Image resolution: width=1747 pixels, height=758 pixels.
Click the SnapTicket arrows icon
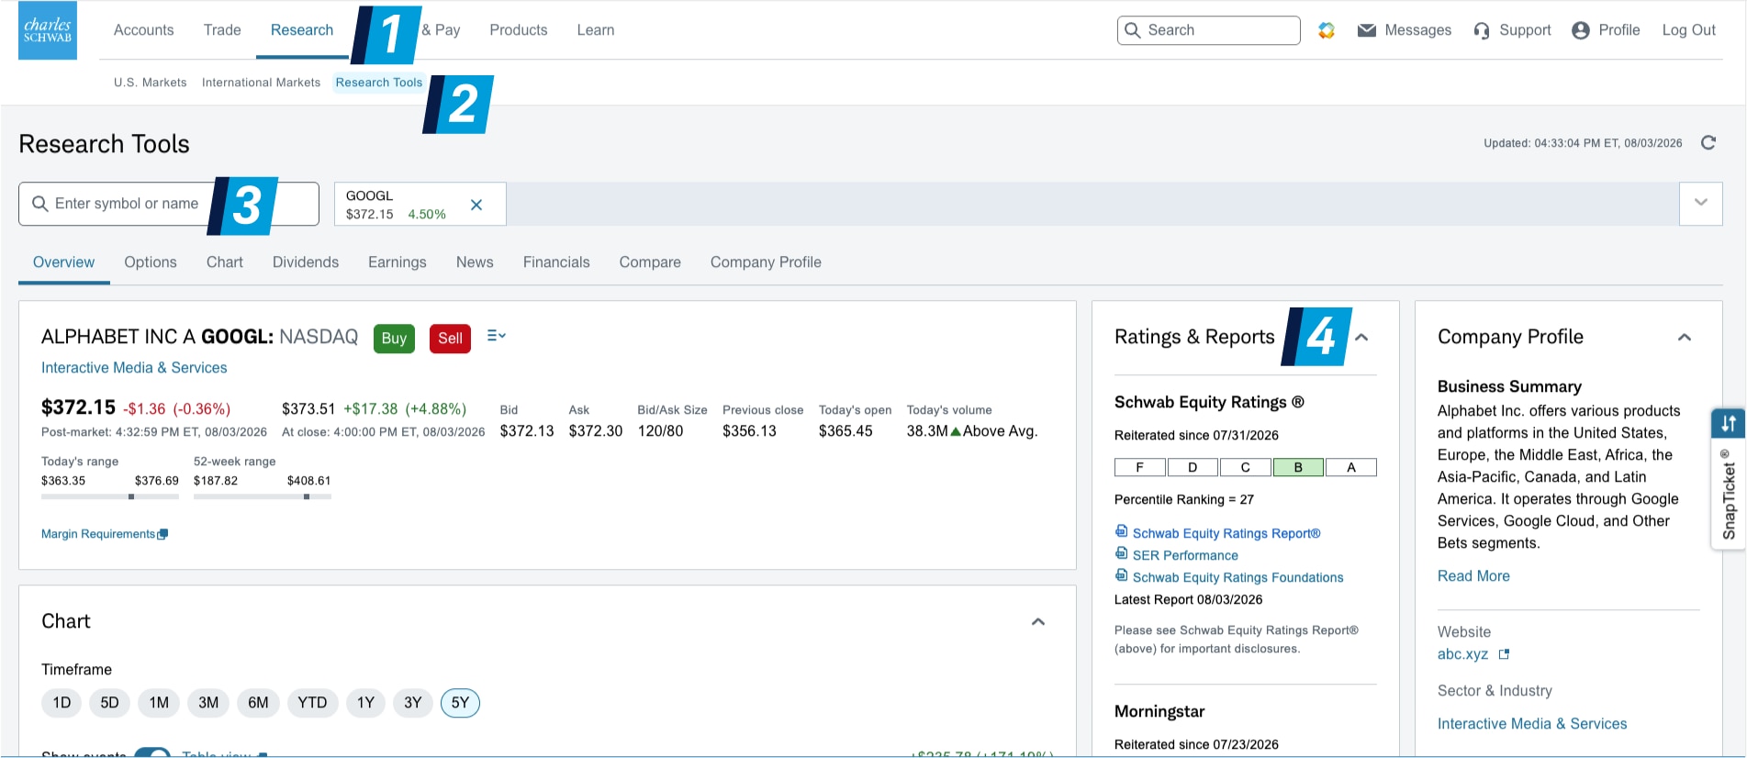click(x=1729, y=423)
